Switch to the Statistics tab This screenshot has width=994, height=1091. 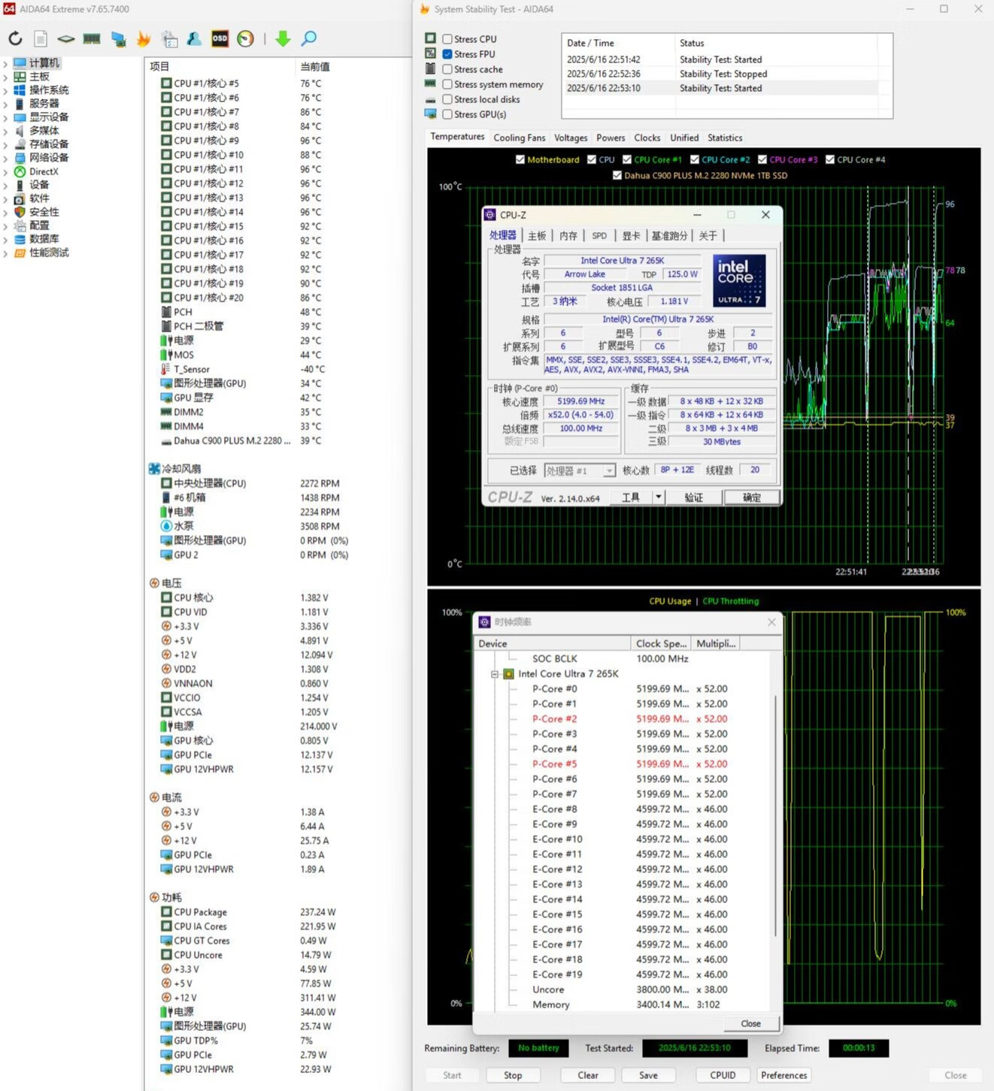pos(725,138)
